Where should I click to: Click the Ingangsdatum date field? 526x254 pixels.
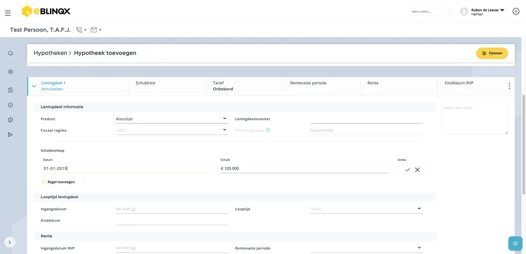(x=172, y=209)
